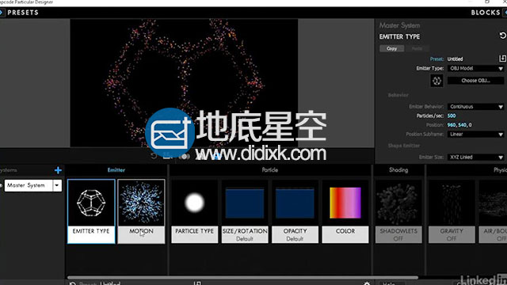The image size is (507, 285).
Task: Open the Size/Rotation block
Action: coord(245,211)
